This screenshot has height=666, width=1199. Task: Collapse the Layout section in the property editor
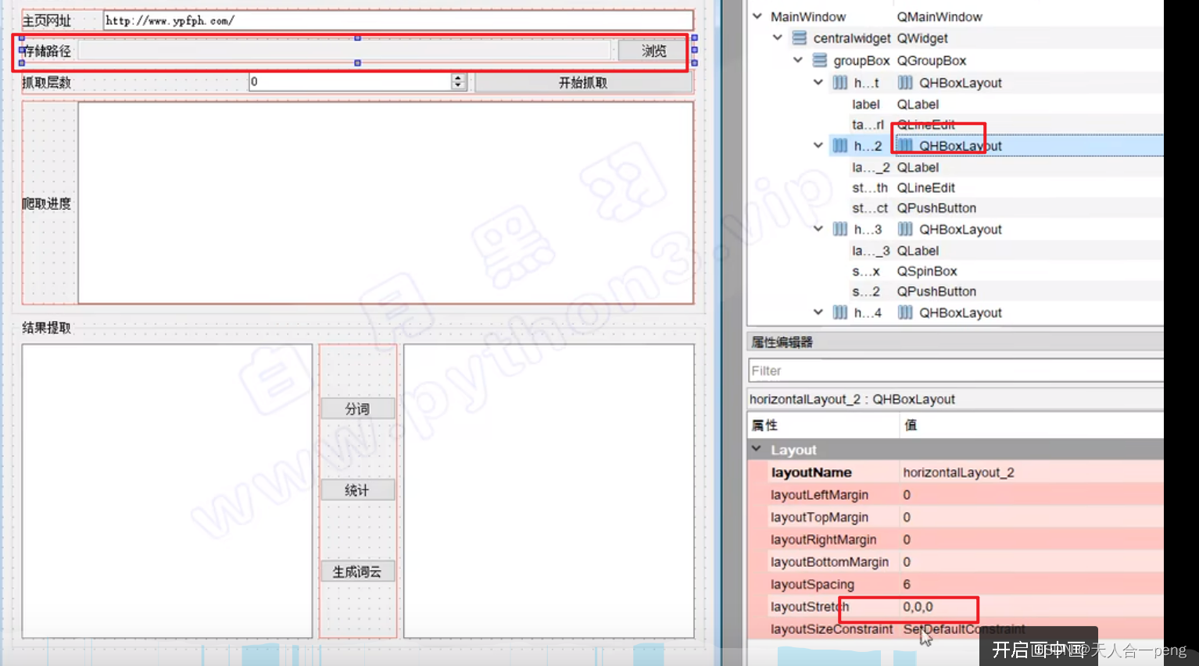click(756, 449)
